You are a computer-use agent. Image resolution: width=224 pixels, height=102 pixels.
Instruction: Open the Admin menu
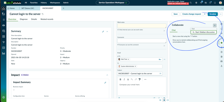66,3
